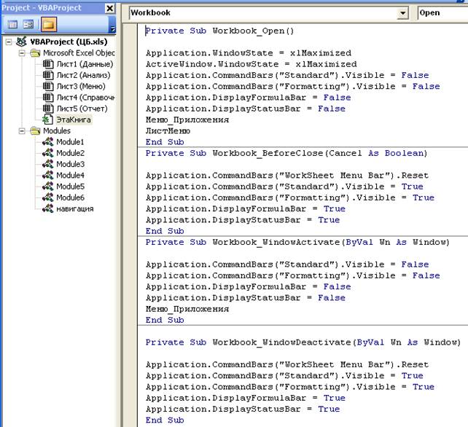
Task: Click the View Object icon in Project panel
Action: click(28, 25)
